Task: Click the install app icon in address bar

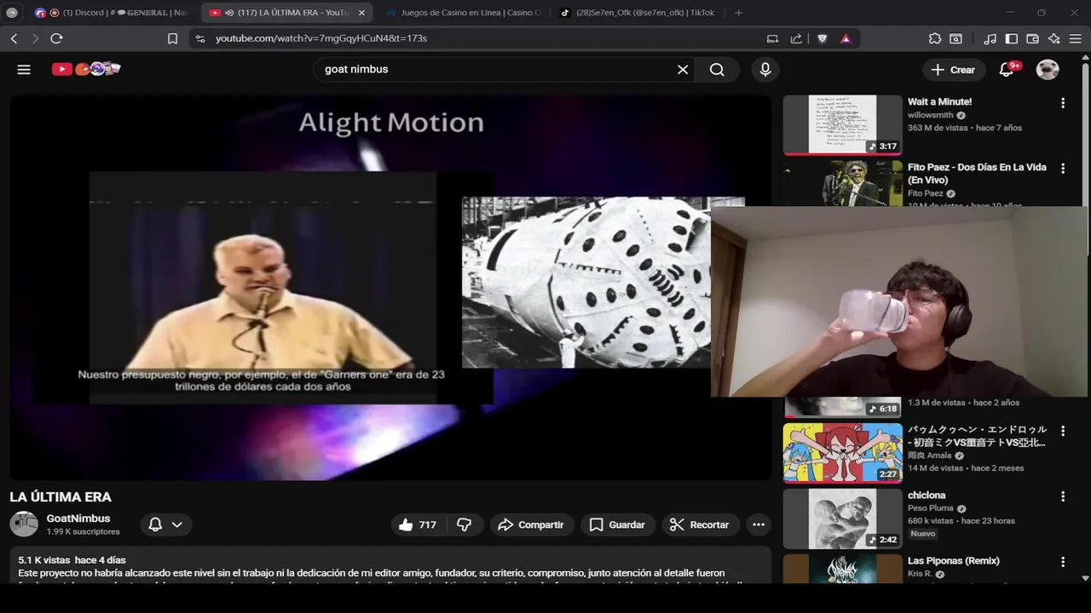Action: (x=772, y=38)
